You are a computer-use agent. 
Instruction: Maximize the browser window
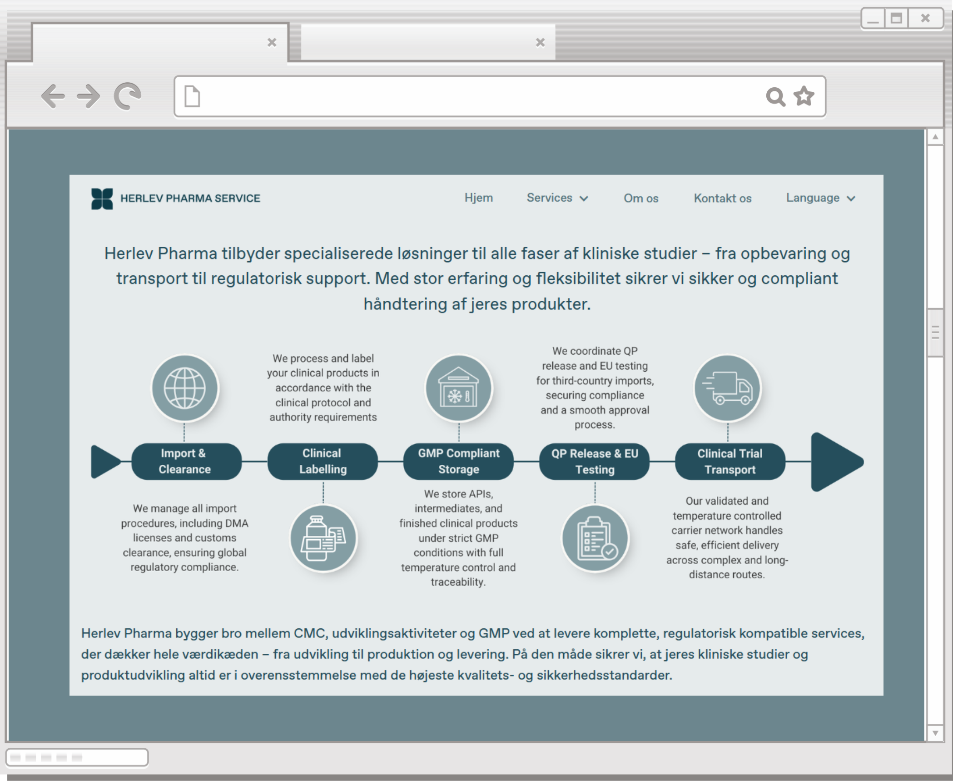(x=896, y=19)
